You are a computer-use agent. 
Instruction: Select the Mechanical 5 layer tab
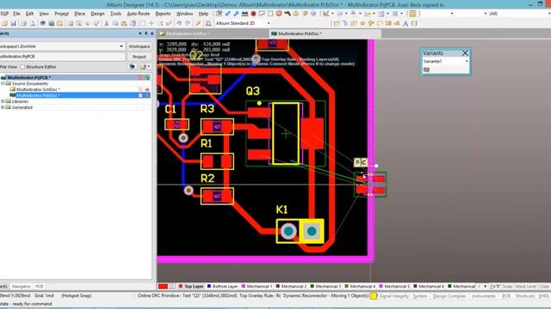tap(394, 286)
